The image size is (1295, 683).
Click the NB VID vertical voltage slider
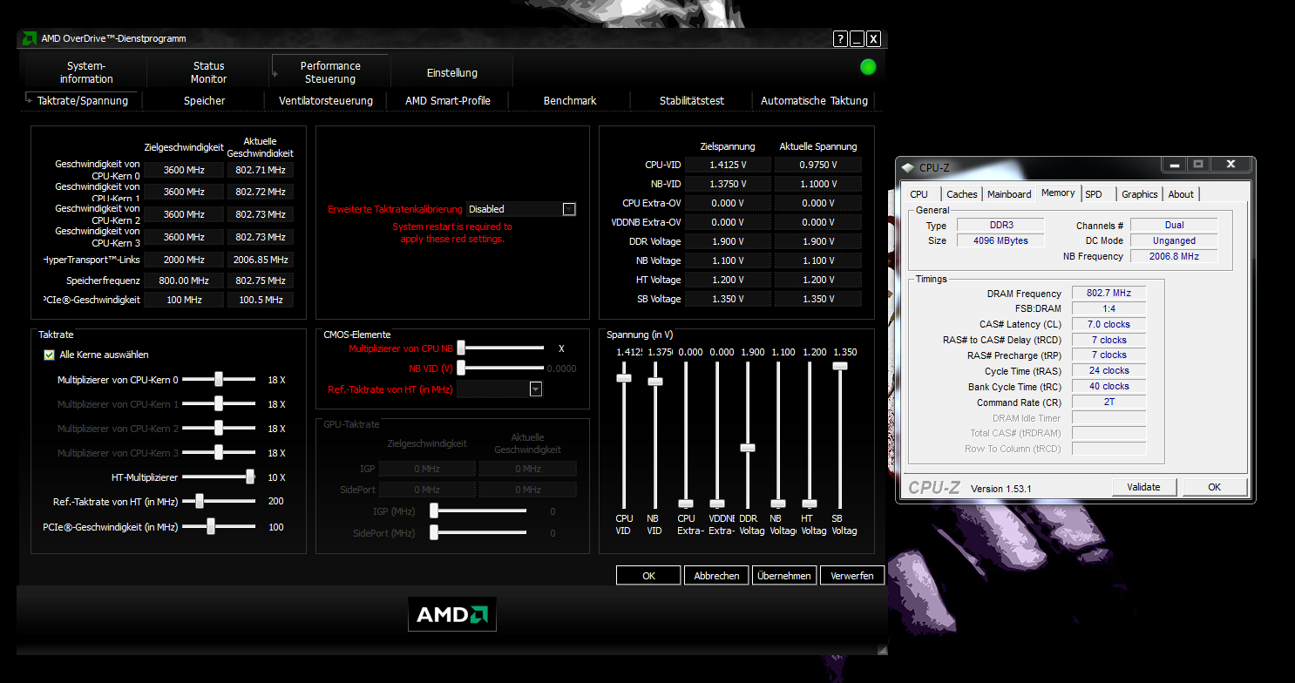tap(654, 436)
